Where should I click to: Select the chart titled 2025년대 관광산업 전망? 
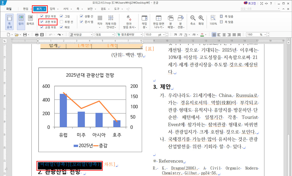[x=90, y=110]
